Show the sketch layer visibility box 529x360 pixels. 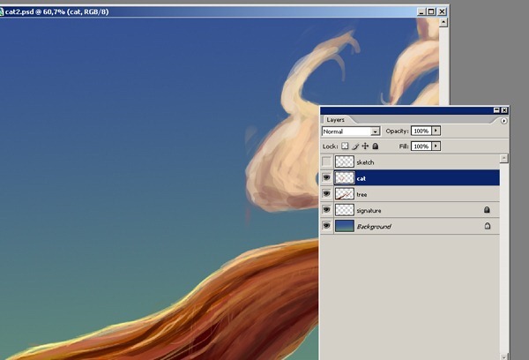coord(327,161)
